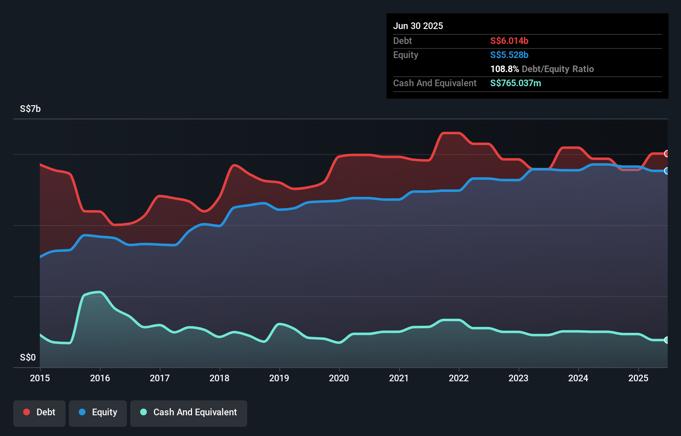Screen dimensions: 681x436
Task: Select the teal Cash endpoint marker on chart
Action: 667,340
